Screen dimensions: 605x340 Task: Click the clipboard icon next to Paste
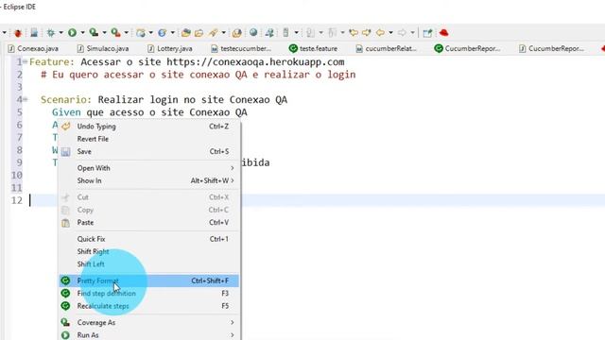pos(65,223)
